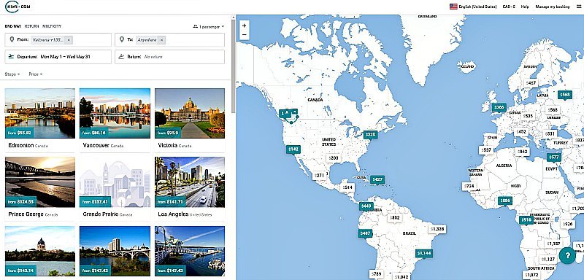Click the passenger seat icon
The height and width of the screenshot is (280, 584).
pos(195,27)
